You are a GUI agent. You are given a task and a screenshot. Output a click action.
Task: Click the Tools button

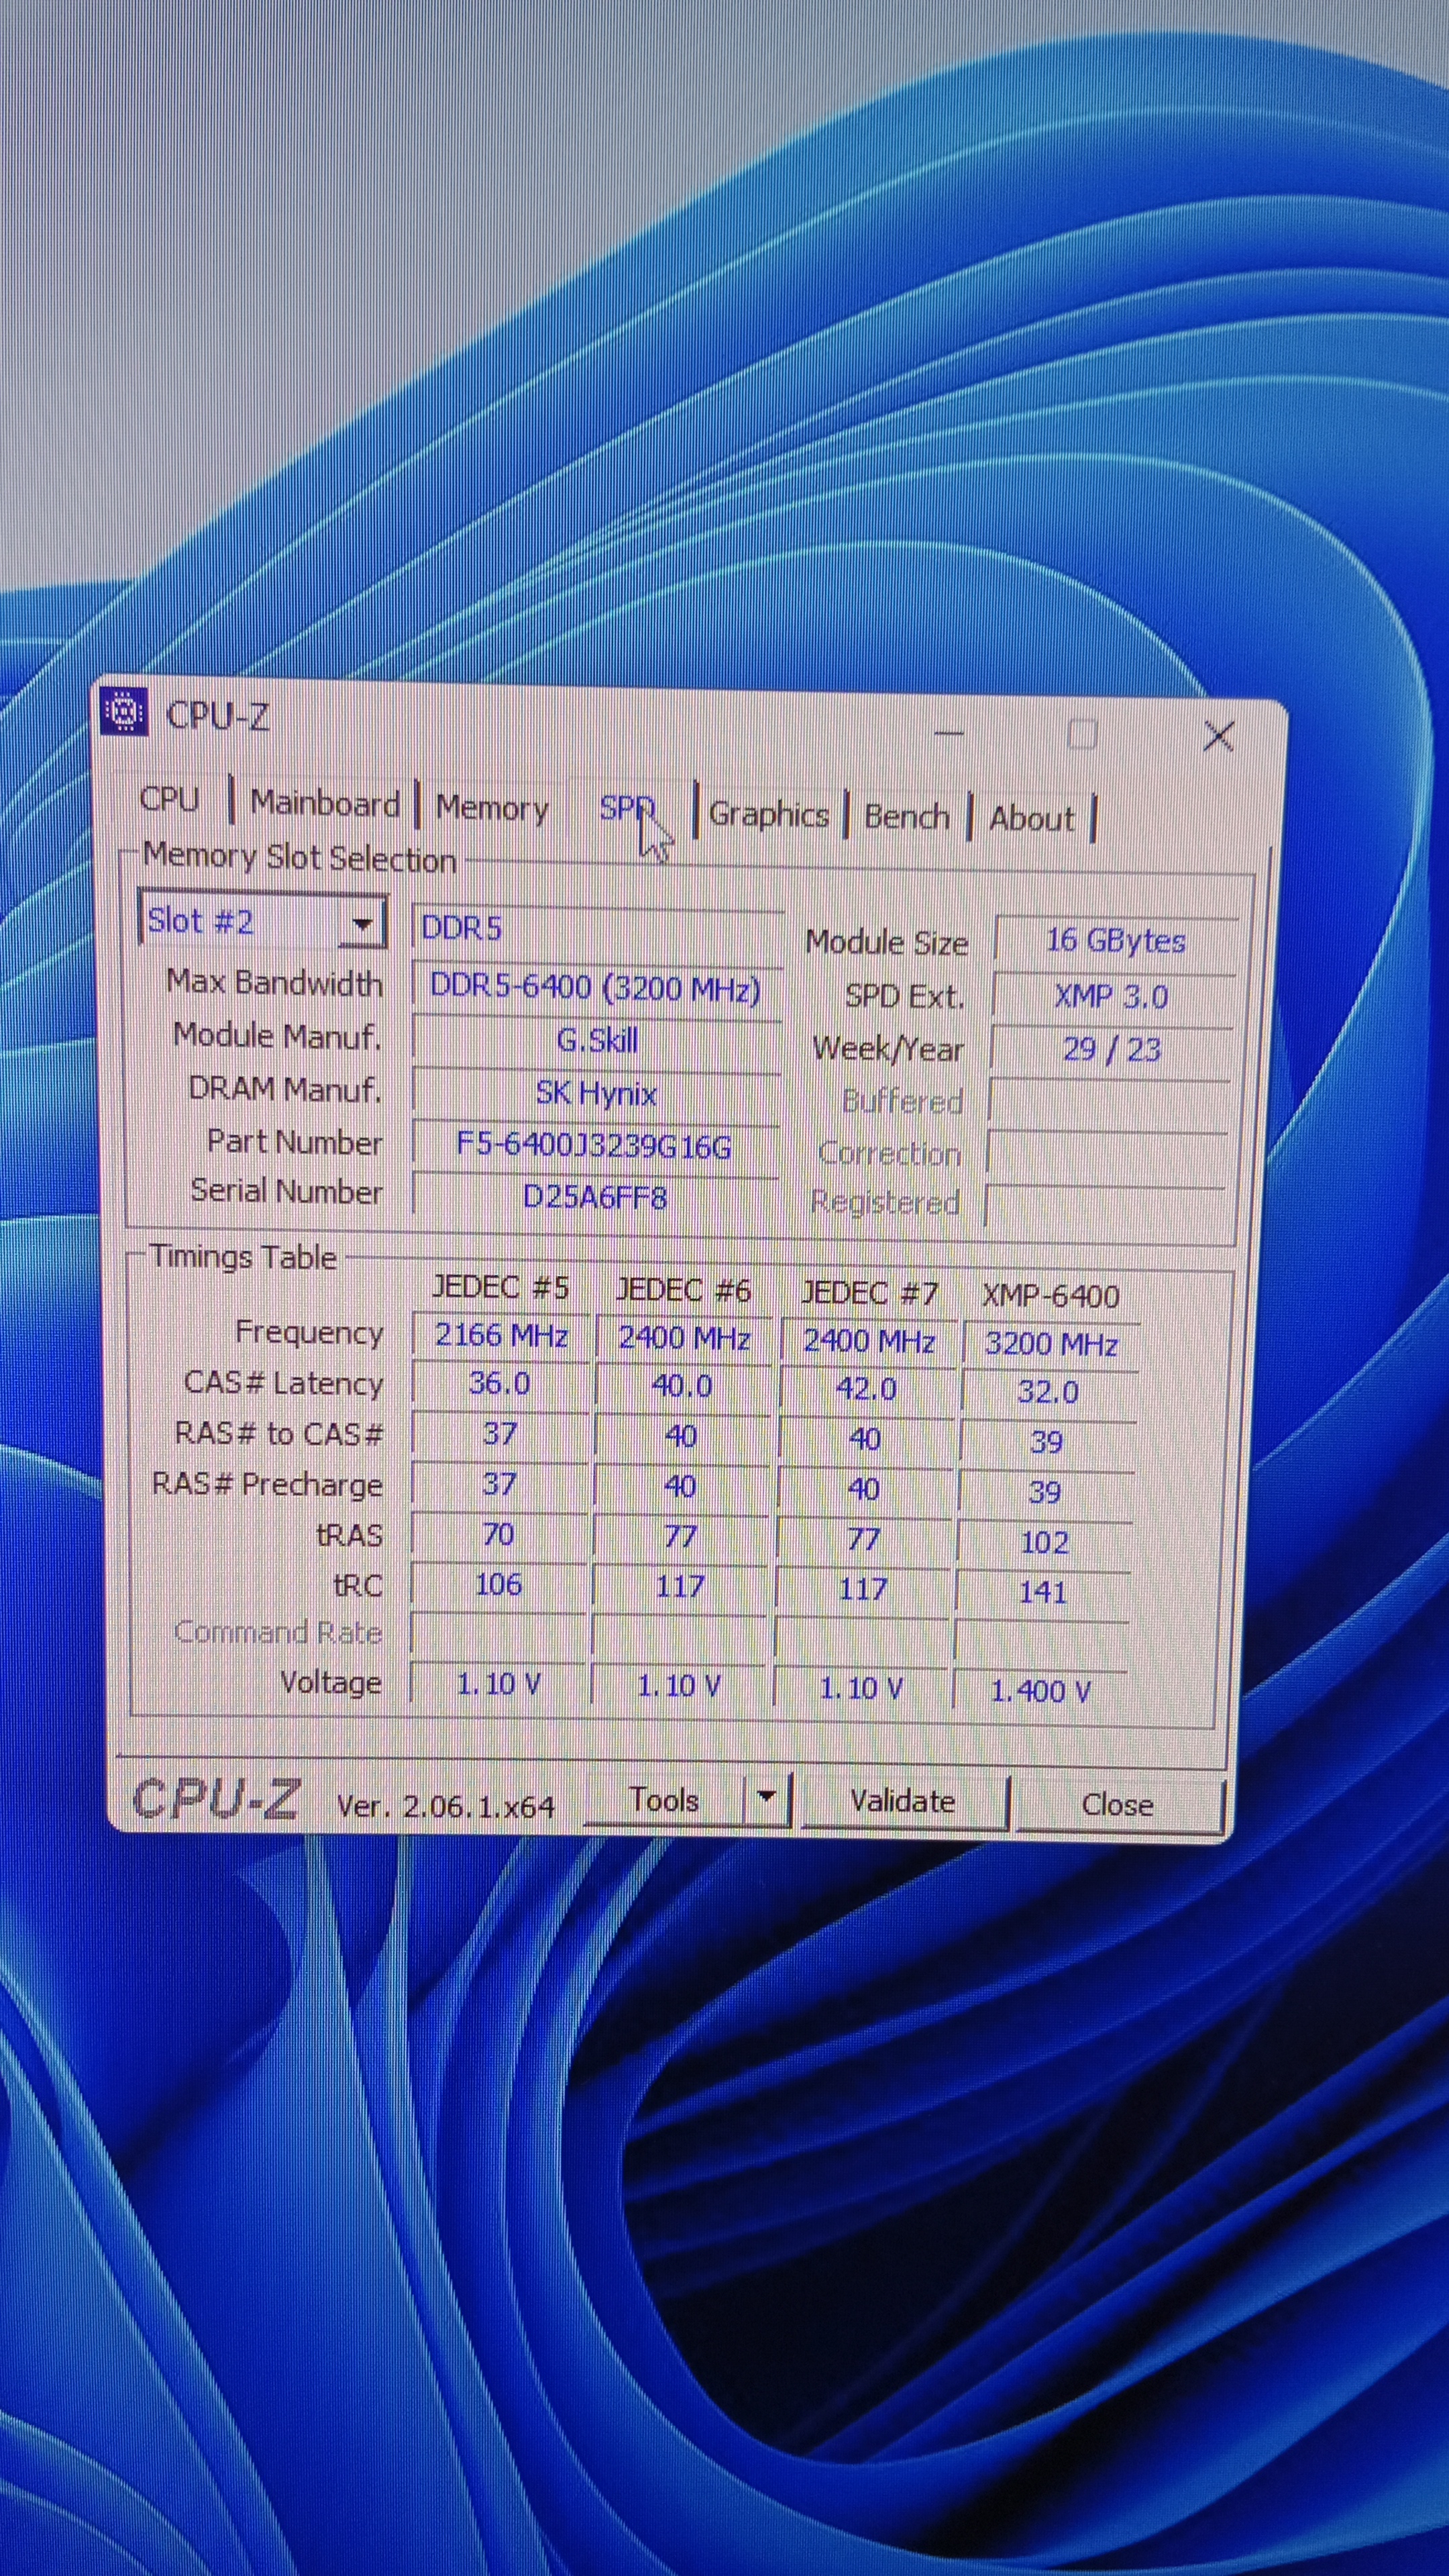pos(664,1800)
